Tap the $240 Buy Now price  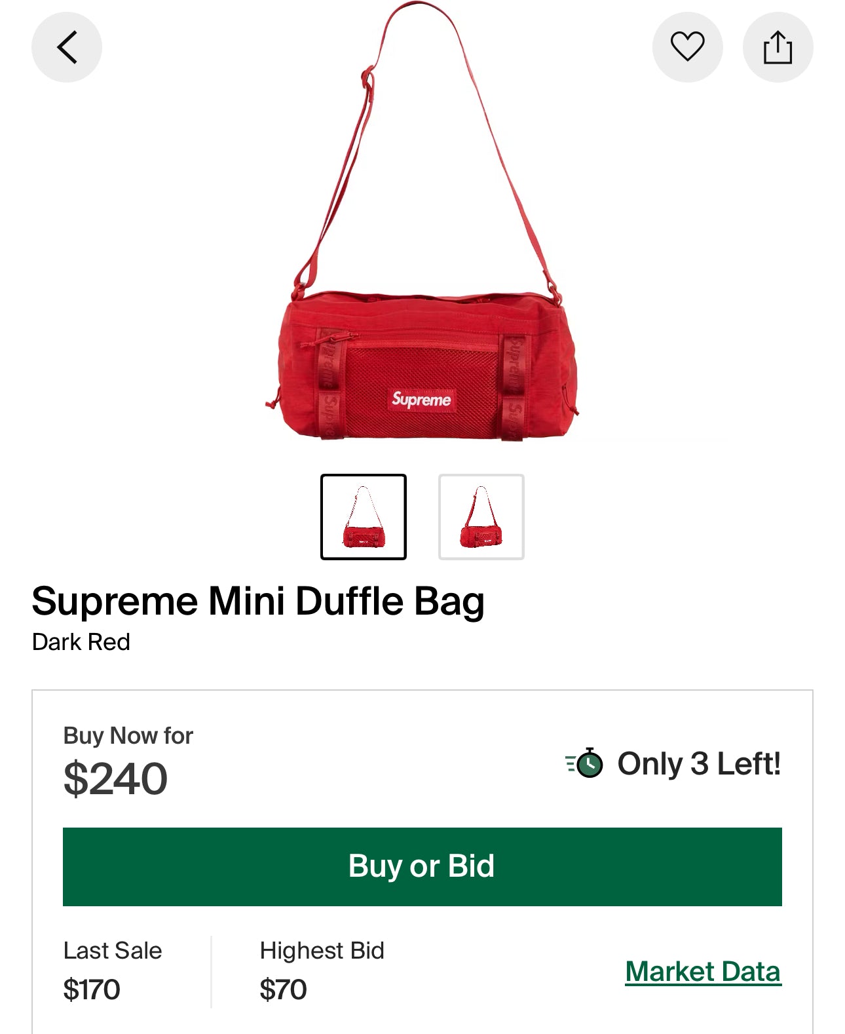115,778
